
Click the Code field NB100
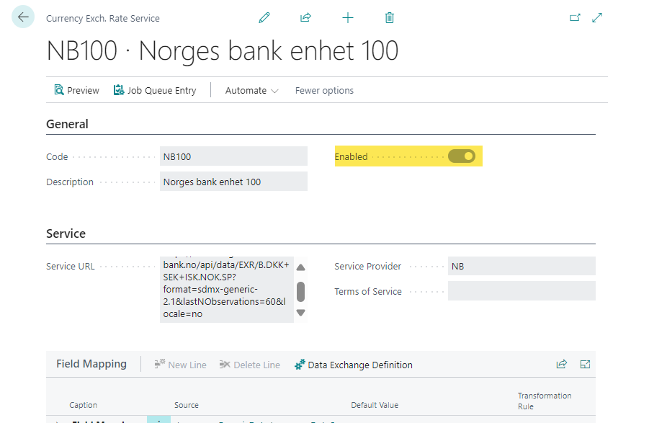(233, 156)
